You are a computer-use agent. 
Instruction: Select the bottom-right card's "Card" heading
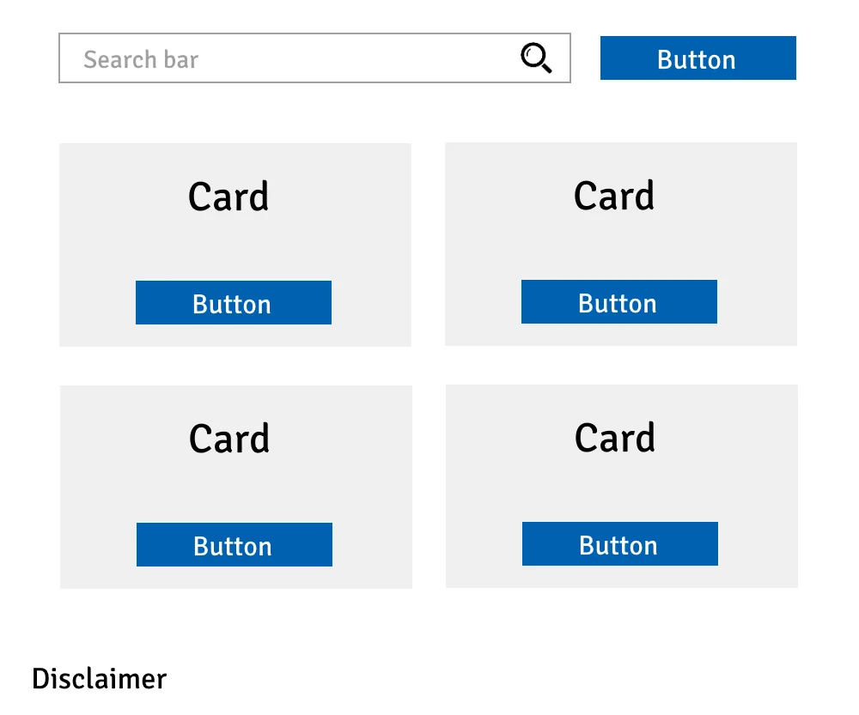(615, 438)
